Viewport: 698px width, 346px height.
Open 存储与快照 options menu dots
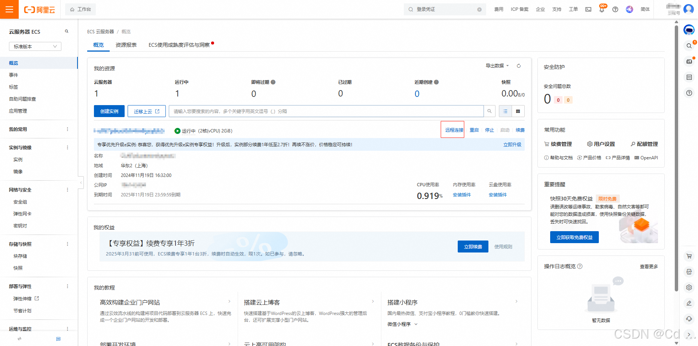click(67, 244)
